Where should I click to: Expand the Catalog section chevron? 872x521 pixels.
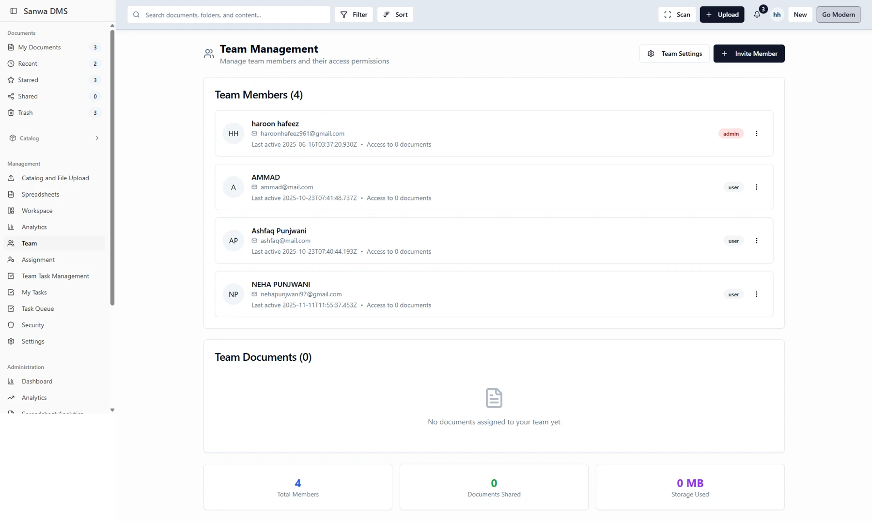click(97, 138)
